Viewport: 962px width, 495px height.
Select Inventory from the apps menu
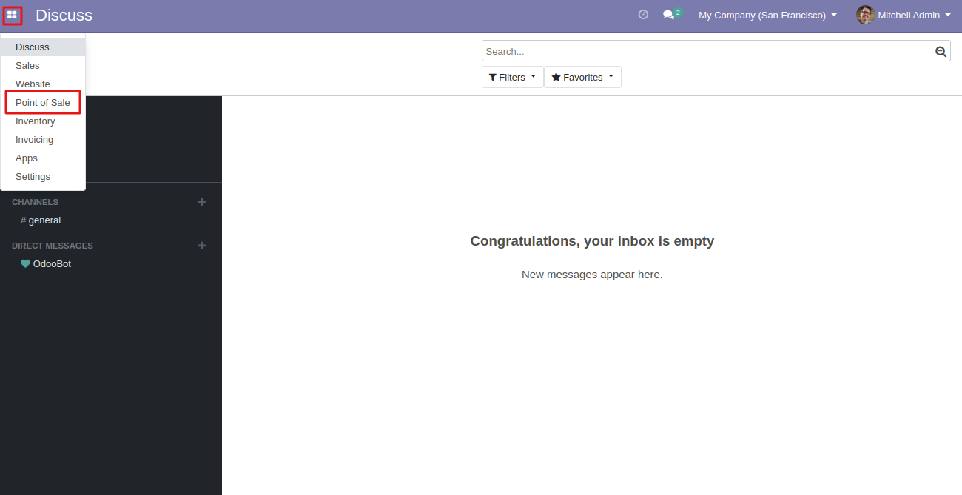(43, 121)
